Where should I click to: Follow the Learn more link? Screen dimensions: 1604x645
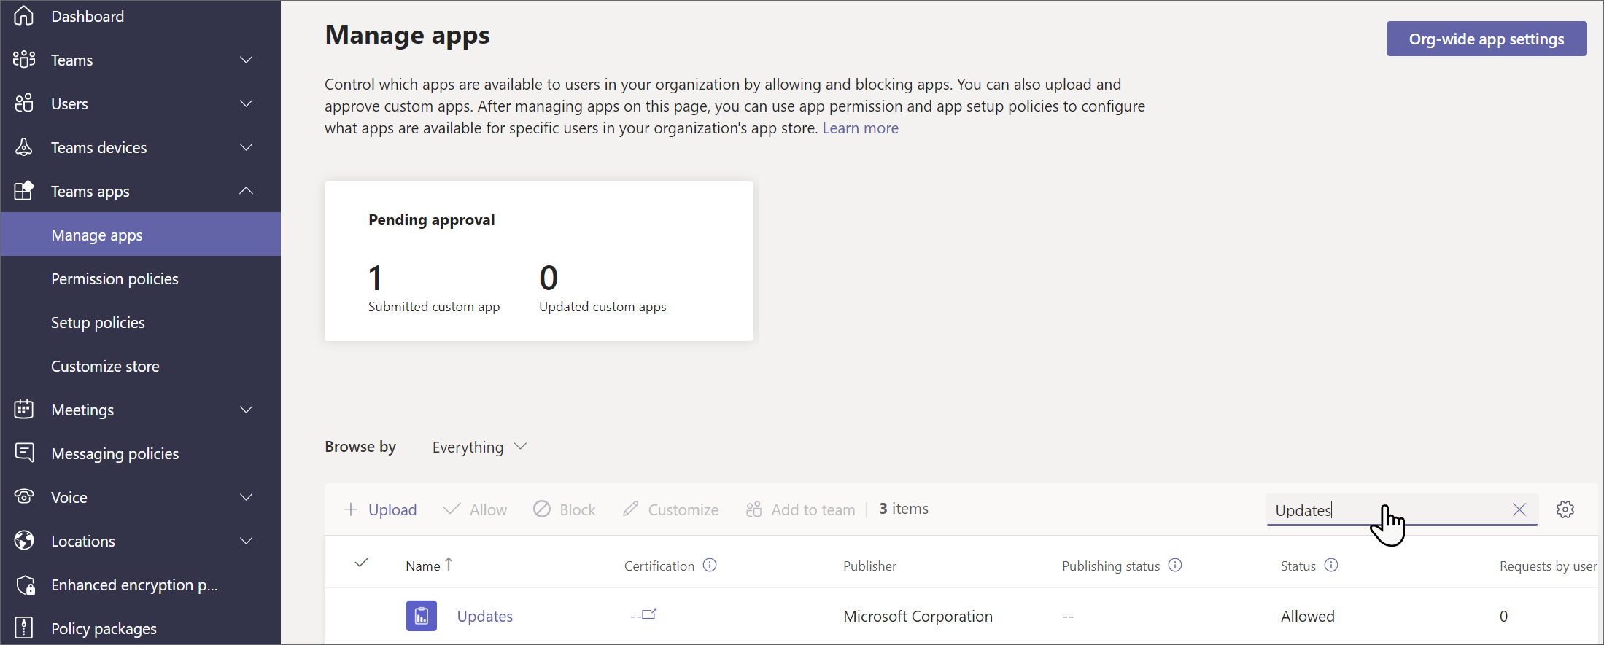click(x=860, y=128)
